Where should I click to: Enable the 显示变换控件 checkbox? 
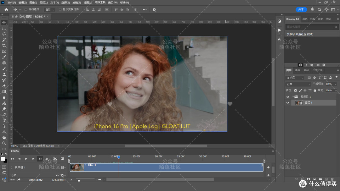60,9
